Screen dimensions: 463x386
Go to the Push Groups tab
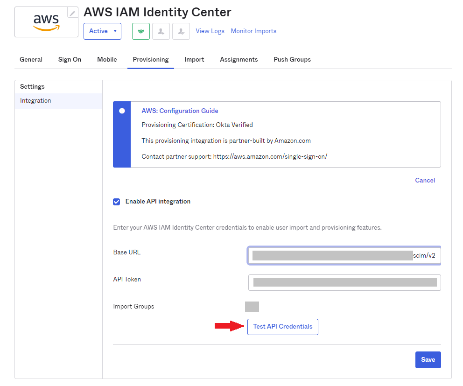(x=292, y=60)
